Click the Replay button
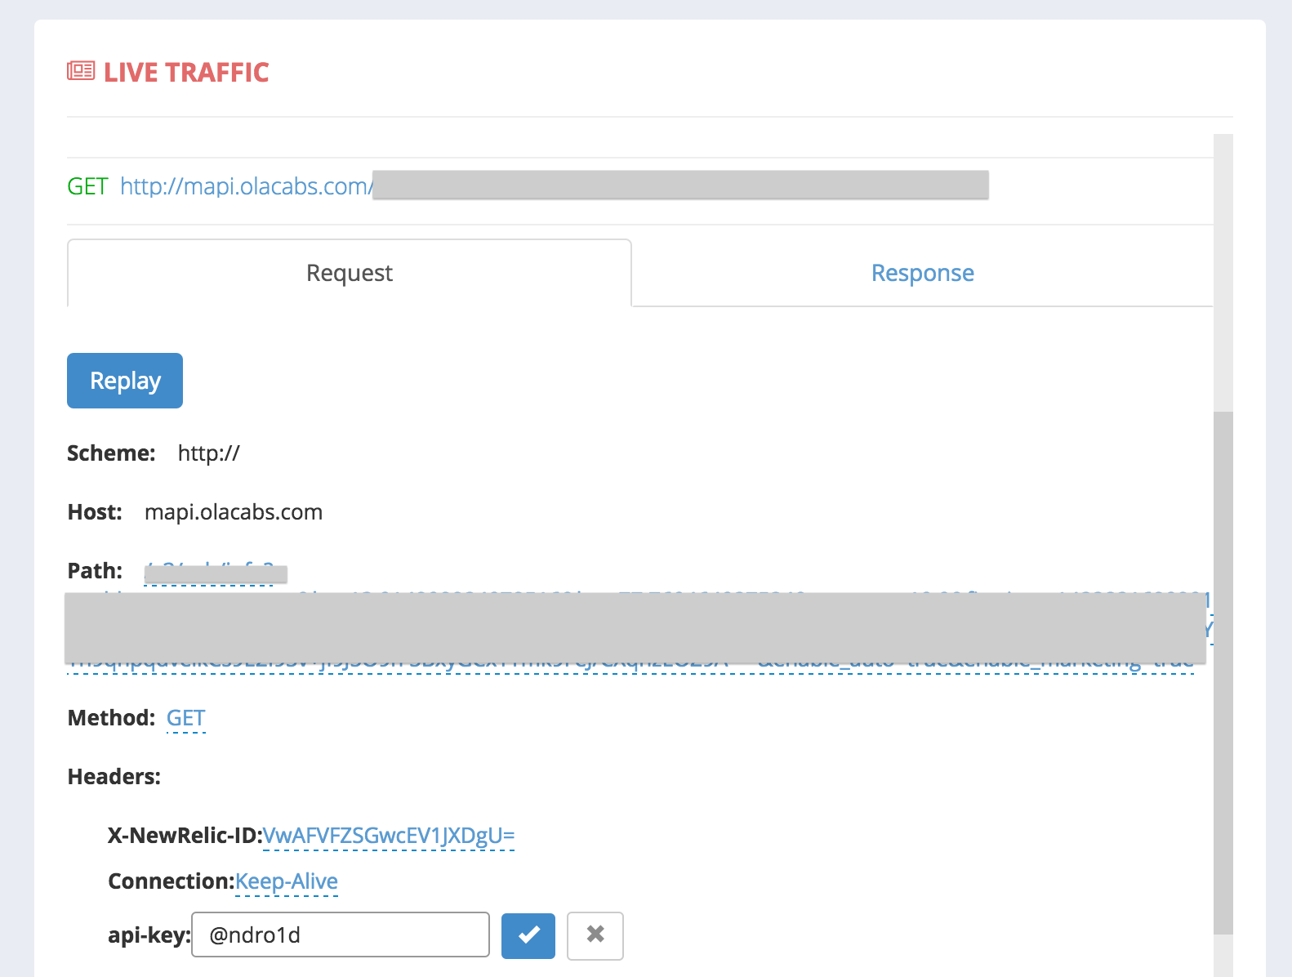This screenshot has width=1292, height=977. pos(125,381)
